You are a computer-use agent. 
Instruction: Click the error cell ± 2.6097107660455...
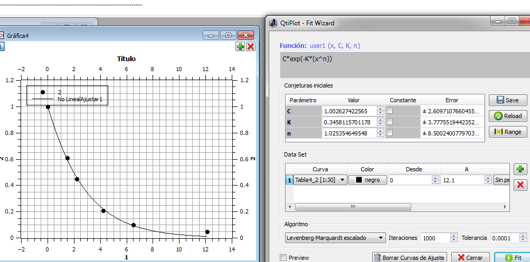click(x=452, y=111)
